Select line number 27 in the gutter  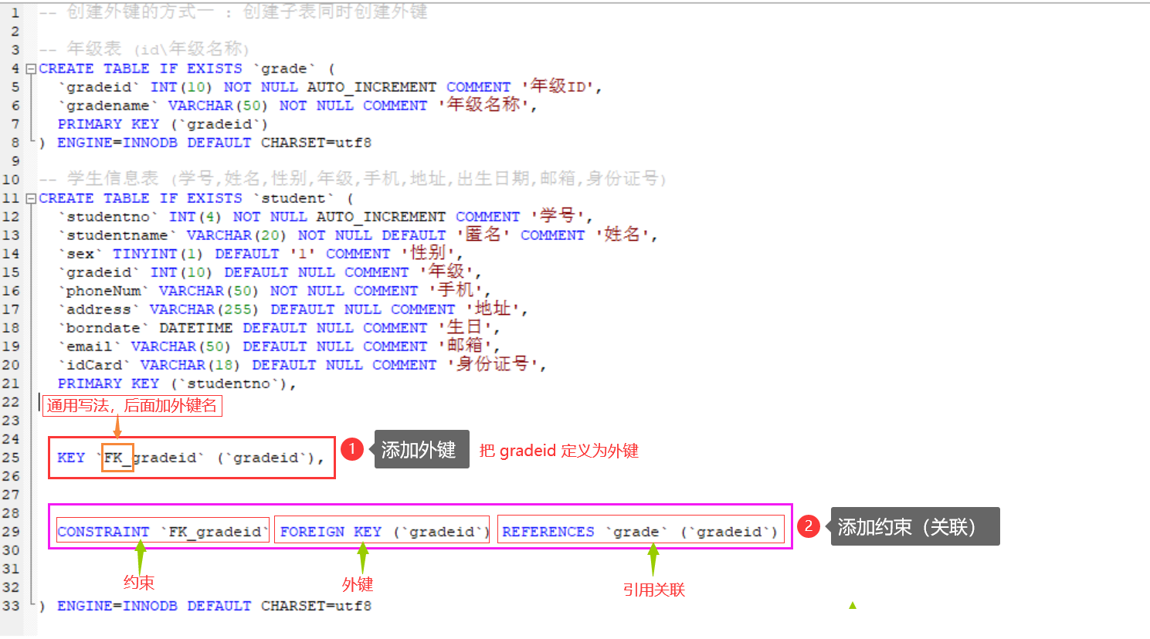11,495
